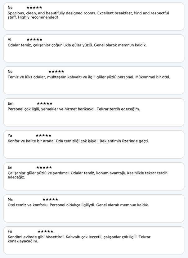Click the 'Odalar temiz, çalışanlar çoğunlukla' review text
The image size is (188, 258).
click(77, 45)
